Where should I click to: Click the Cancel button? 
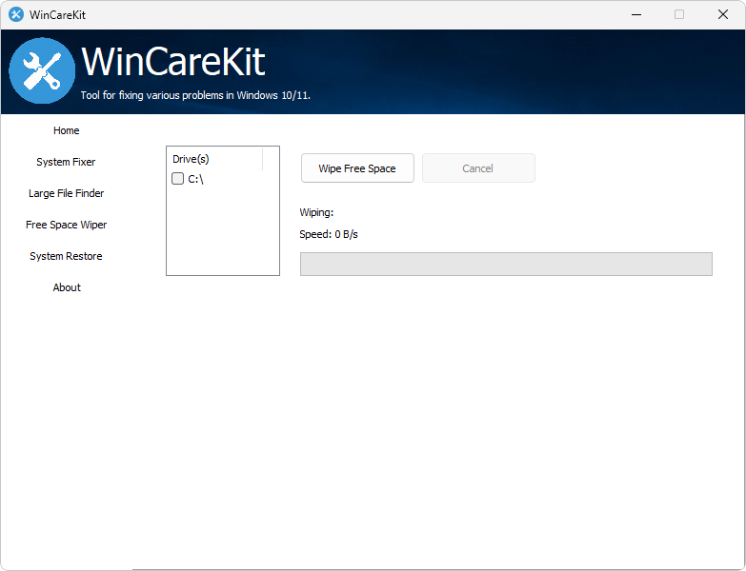pyautogui.click(x=478, y=168)
